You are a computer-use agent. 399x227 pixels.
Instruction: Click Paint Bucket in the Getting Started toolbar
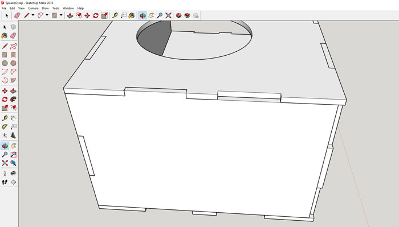point(132,15)
